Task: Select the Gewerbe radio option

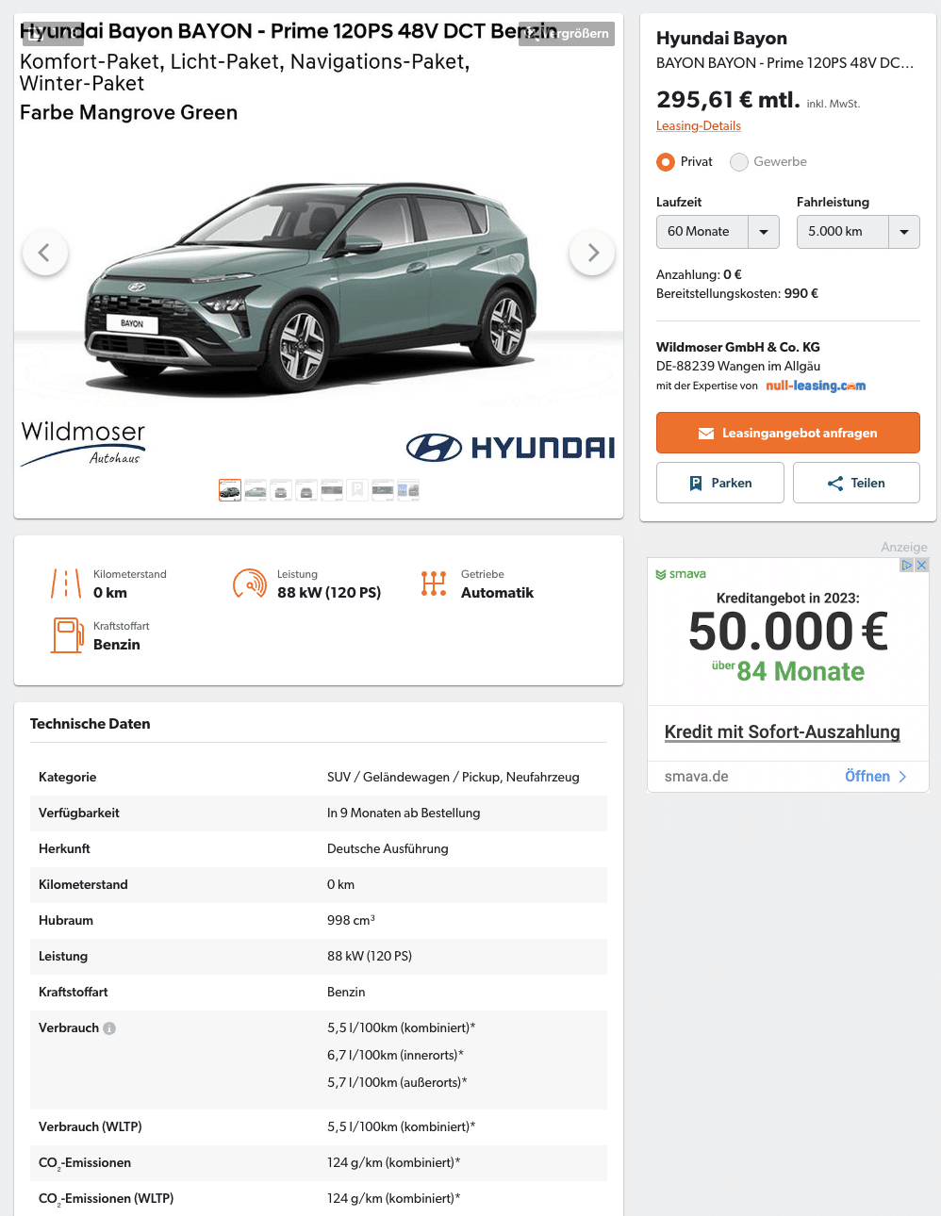Action: click(739, 162)
